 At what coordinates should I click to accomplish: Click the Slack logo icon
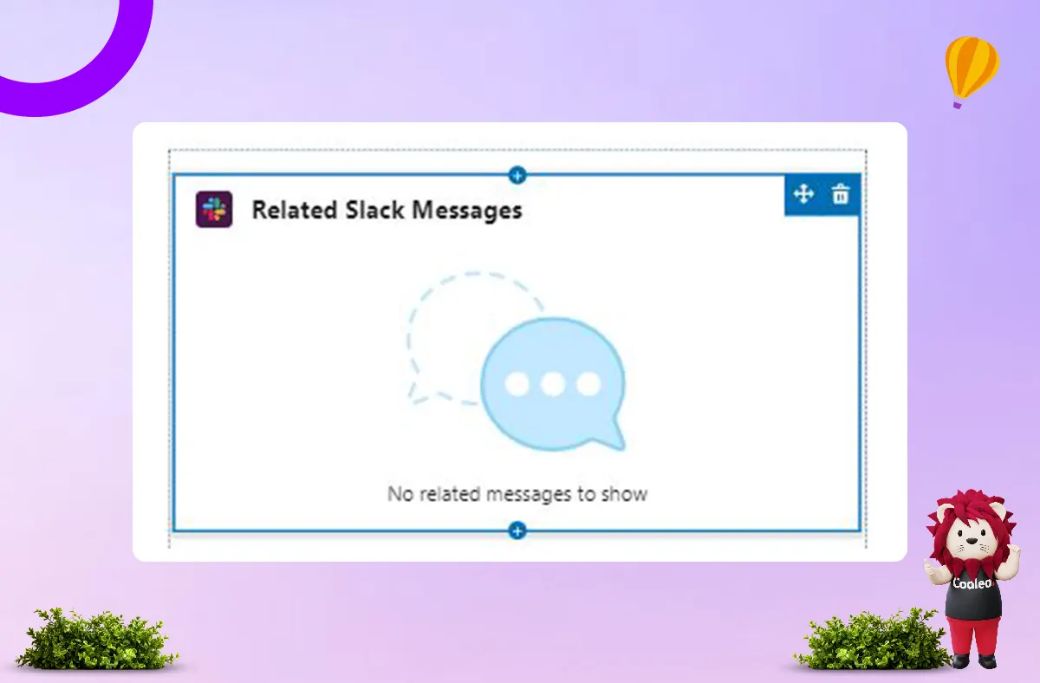pos(214,210)
